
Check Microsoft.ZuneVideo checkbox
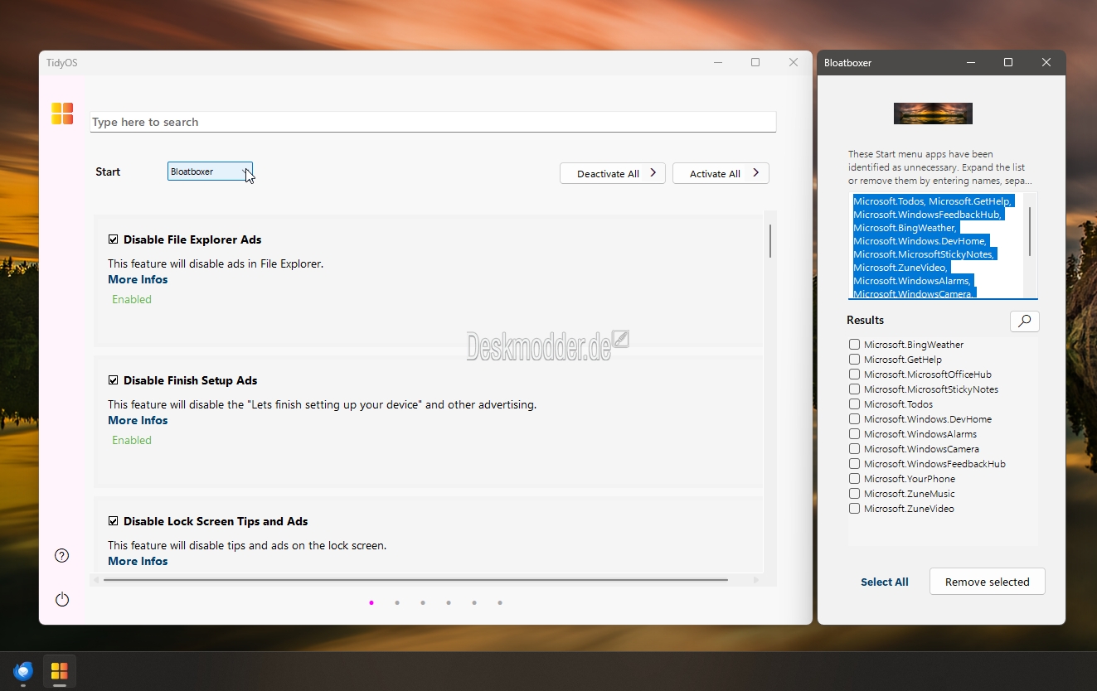click(x=854, y=509)
